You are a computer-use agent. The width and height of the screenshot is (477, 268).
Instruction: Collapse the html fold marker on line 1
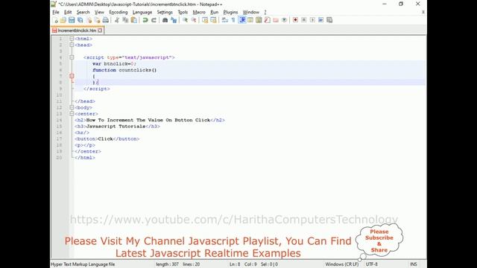click(x=72, y=39)
